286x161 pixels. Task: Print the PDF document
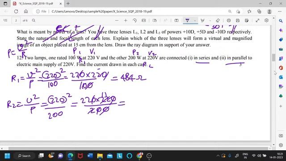click(x=229, y=21)
